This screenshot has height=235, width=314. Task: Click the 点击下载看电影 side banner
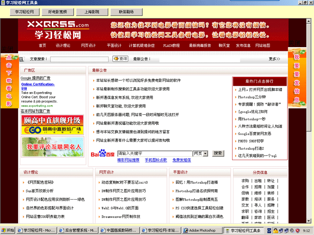tap(10, 81)
